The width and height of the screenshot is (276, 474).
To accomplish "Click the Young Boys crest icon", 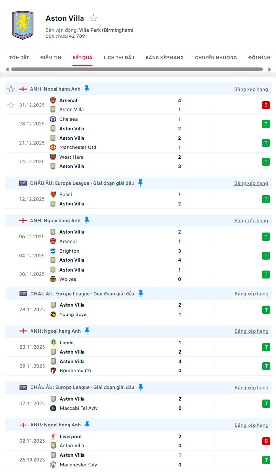I will pyautogui.click(x=53, y=314).
